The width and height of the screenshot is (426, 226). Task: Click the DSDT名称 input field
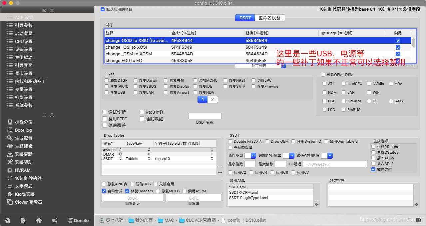click(x=205, y=116)
